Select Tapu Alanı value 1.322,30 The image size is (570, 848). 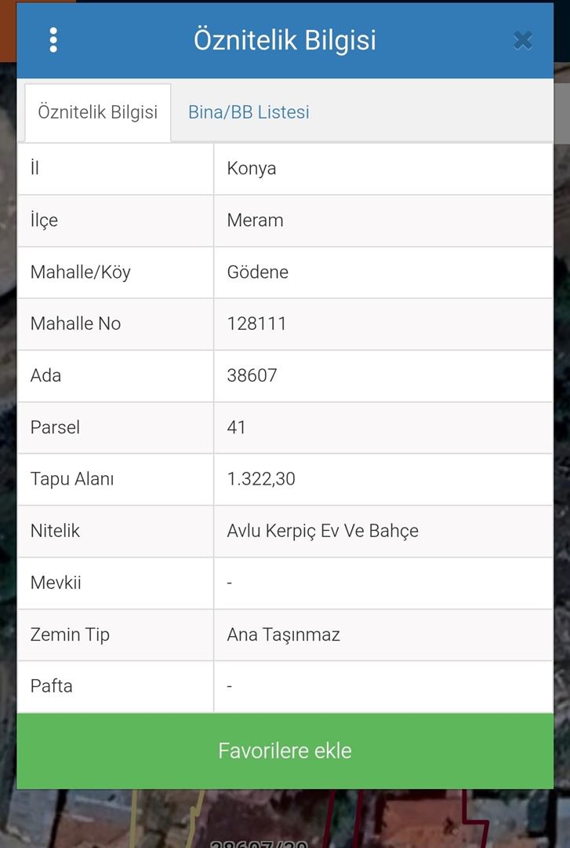coord(261,479)
